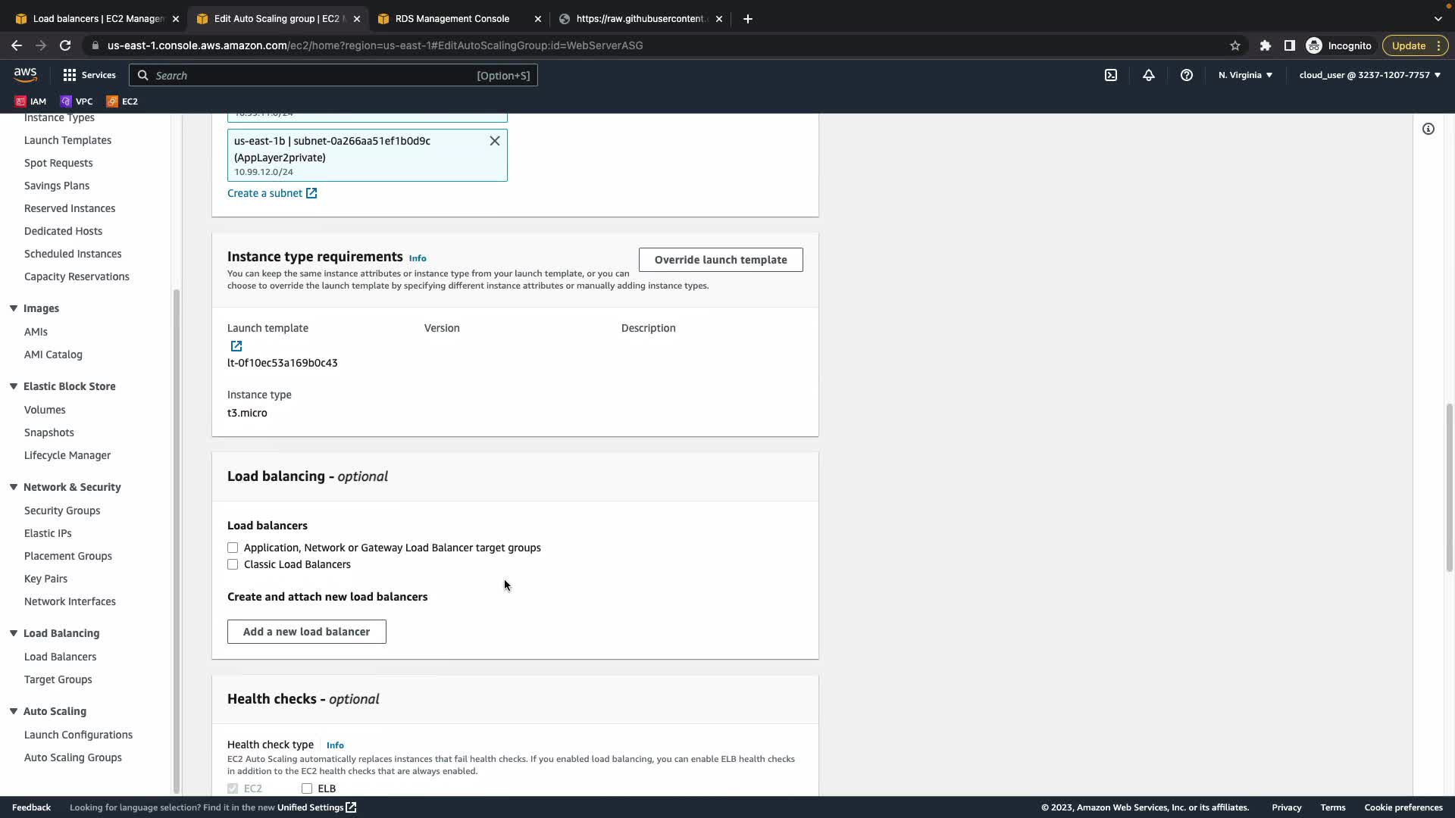Screen dimensions: 1455x818
Task: Open launch template external link icon
Action: pos(236,346)
